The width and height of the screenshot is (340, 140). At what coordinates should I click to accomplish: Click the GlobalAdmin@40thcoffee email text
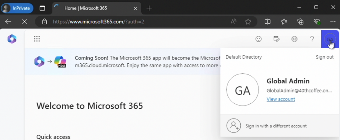click(299, 91)
